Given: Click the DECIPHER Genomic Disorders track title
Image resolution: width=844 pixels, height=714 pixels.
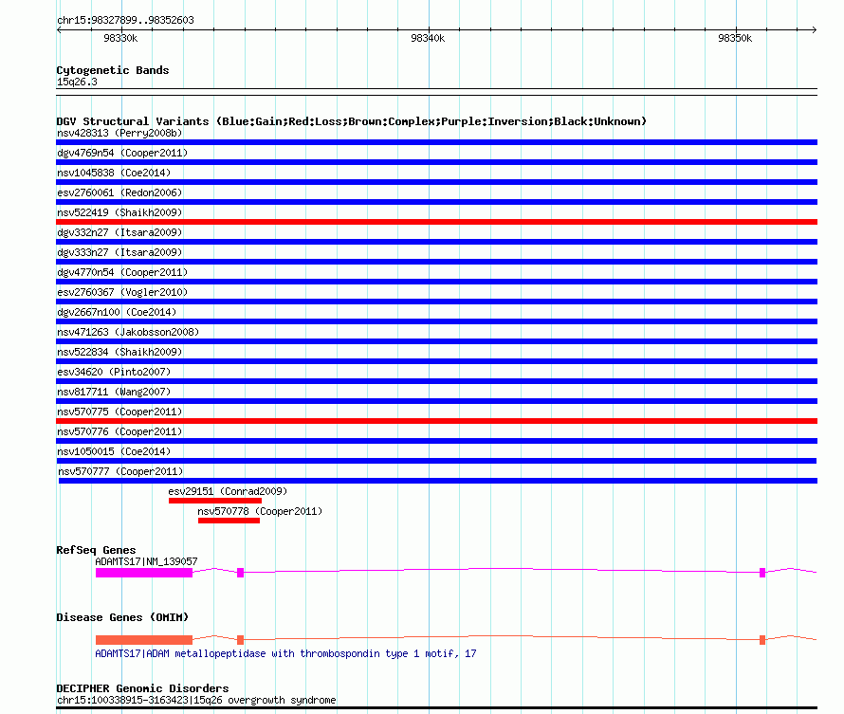Looking at the screenshot, I should pos(142,688).
